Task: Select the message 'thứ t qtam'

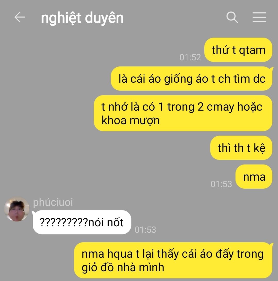Action: pos(238,50)
